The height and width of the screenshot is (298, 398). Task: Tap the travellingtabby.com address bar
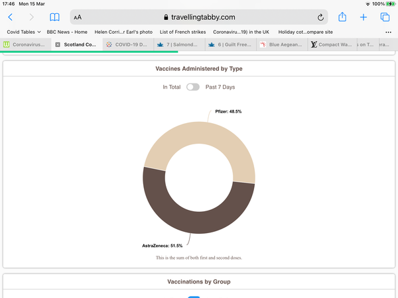pos(199,17)
